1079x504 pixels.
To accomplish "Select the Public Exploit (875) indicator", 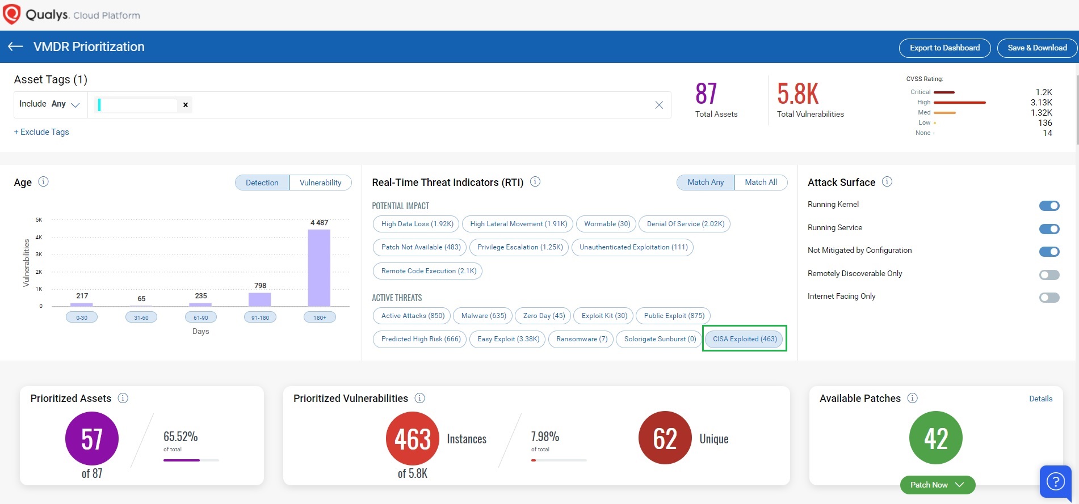I will pos(674,316).
